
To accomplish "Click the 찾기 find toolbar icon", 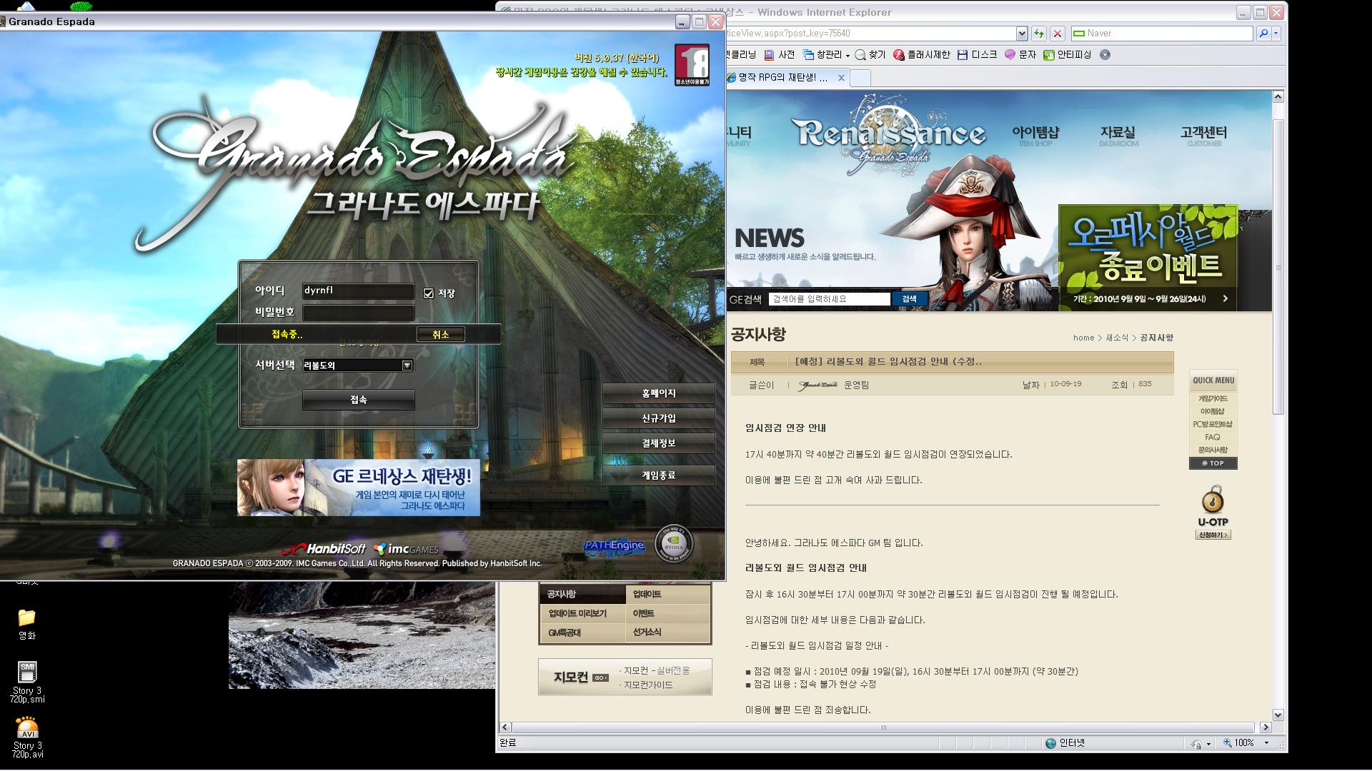I will click(870, 55).
